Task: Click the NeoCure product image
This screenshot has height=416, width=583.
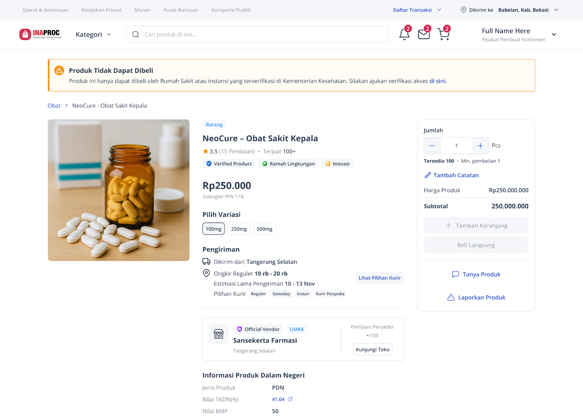Action: pos(118,190)
